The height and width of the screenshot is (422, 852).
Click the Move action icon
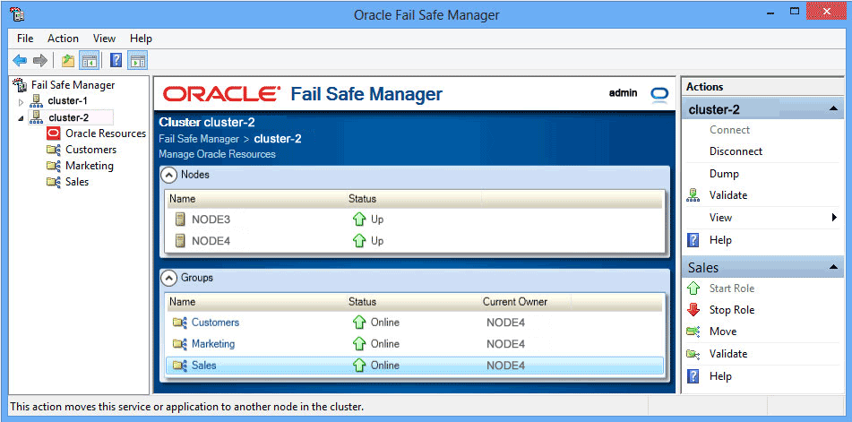693,332
